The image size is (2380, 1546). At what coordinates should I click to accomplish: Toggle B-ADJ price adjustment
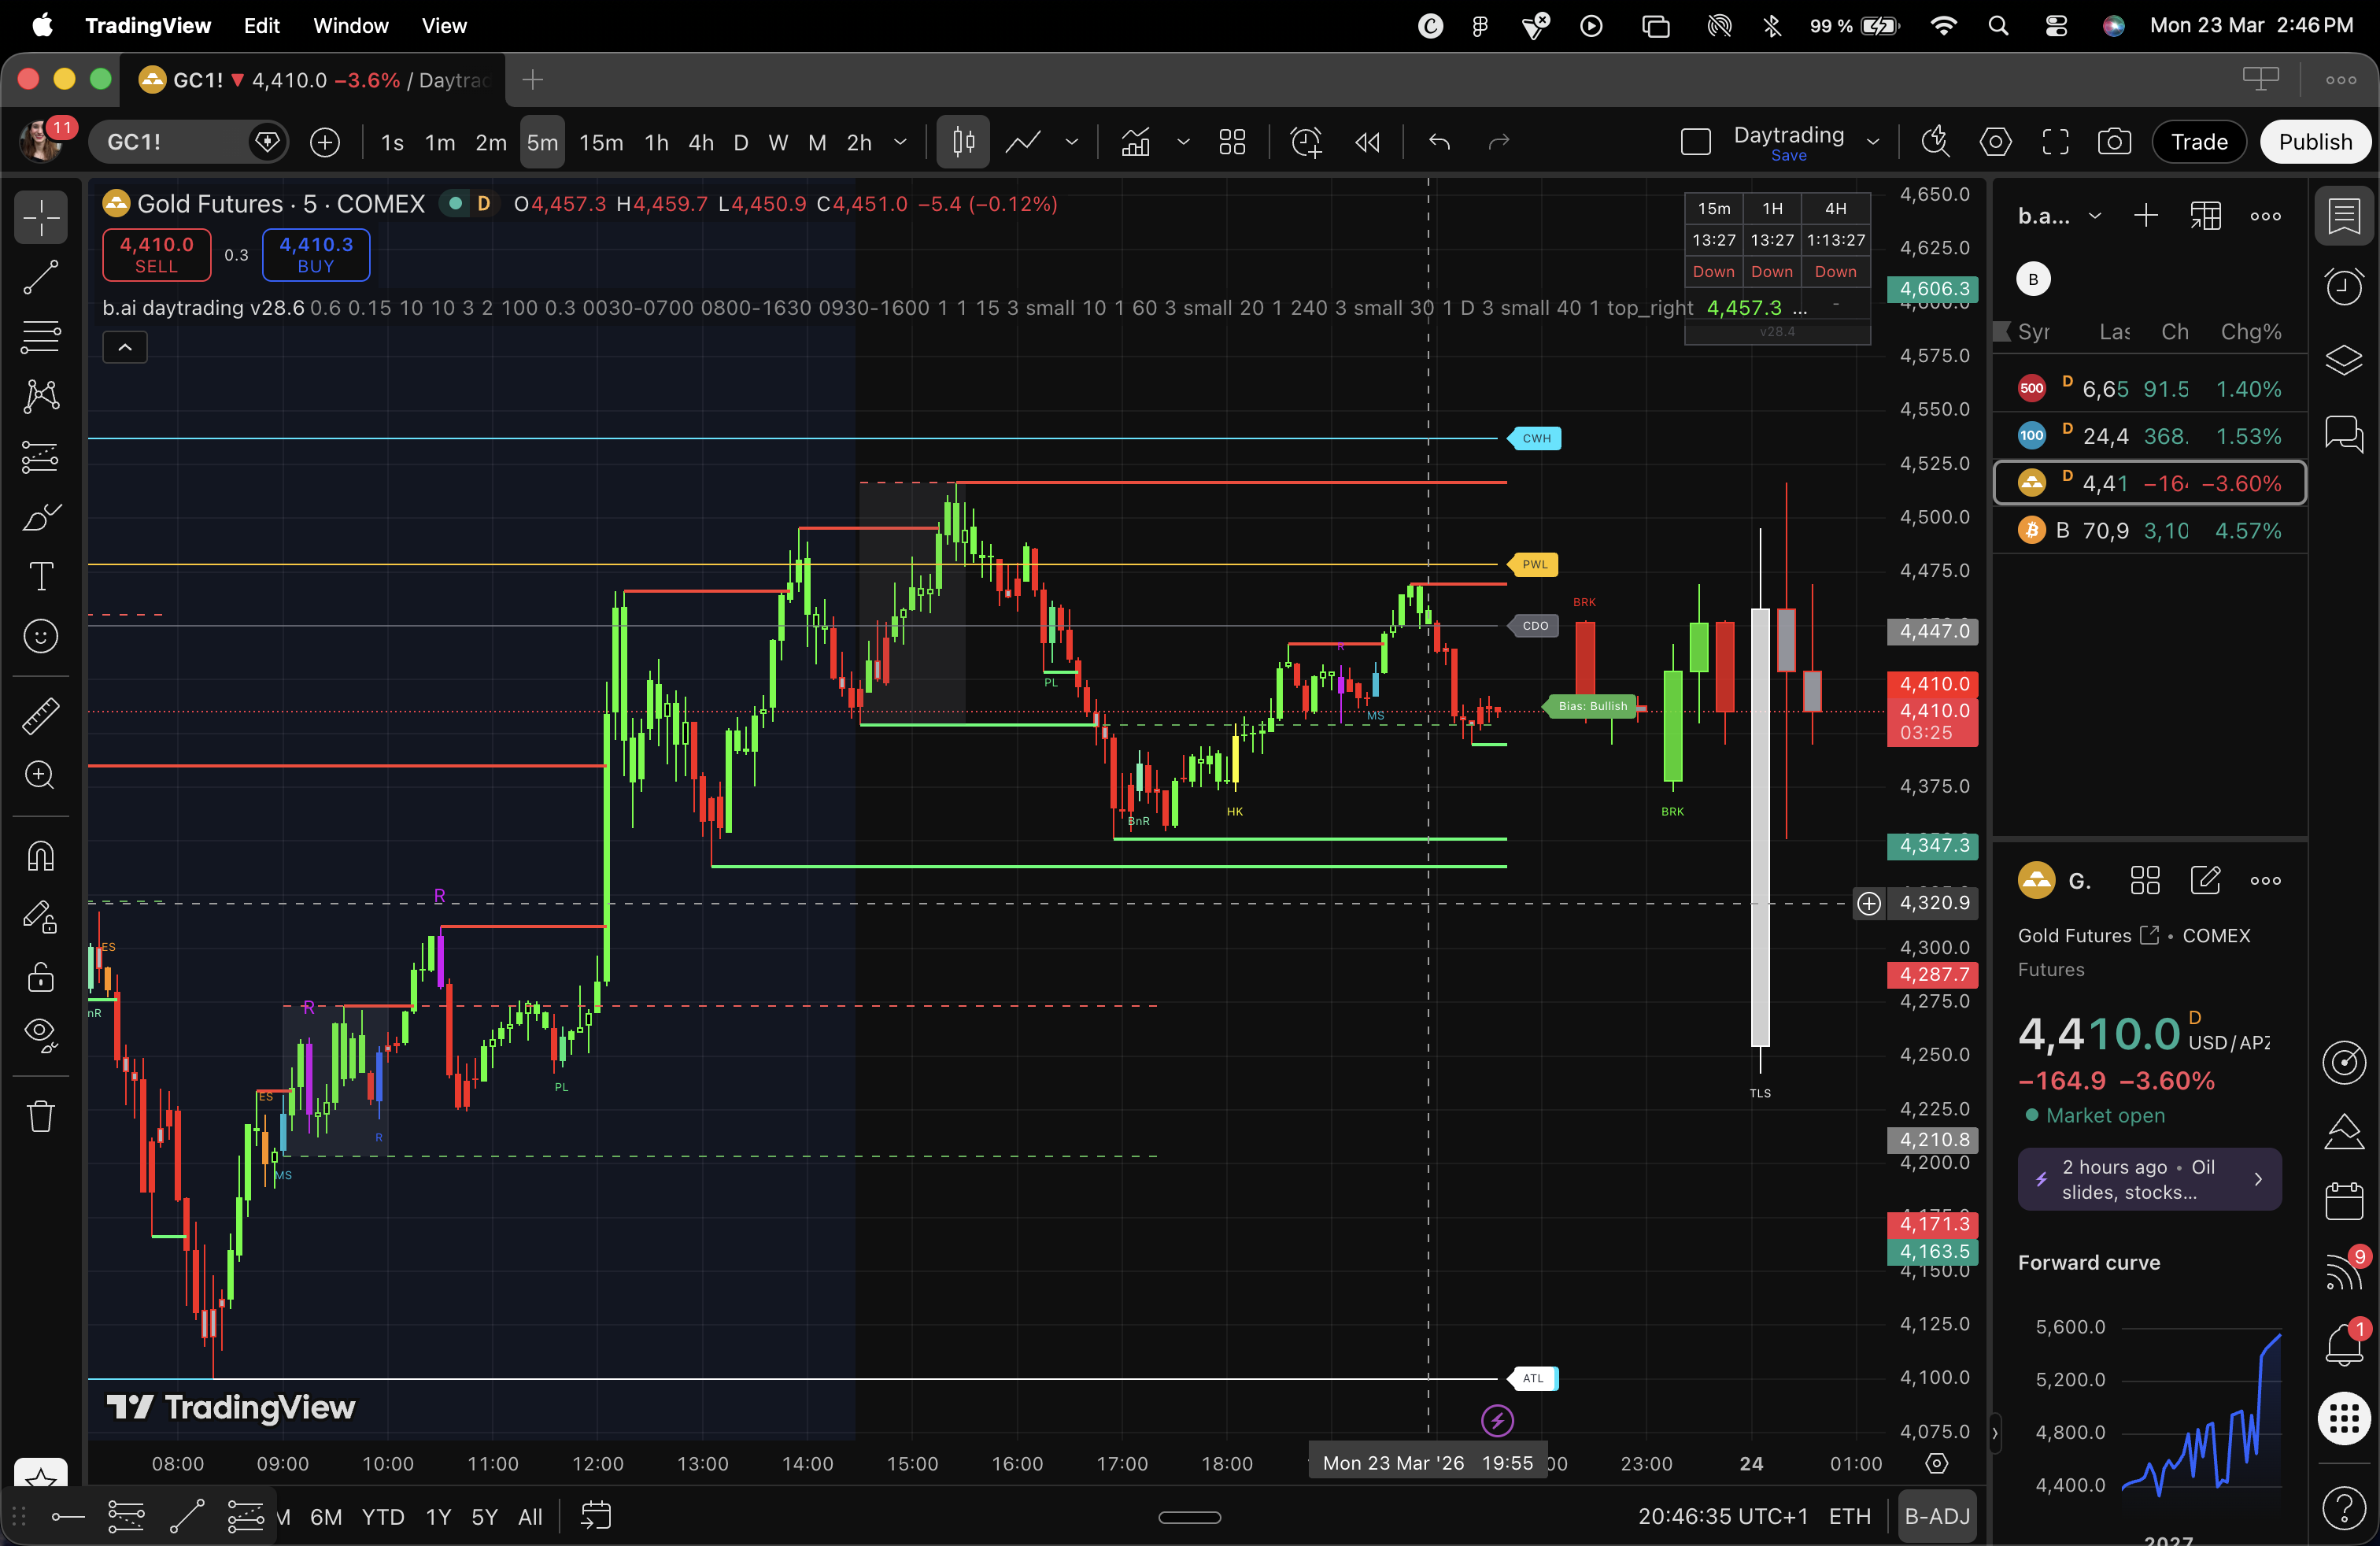pos(1937,1516)
